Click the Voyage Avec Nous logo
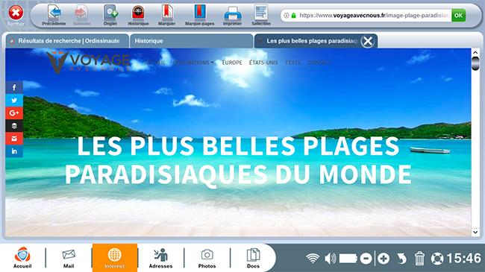 click(88, 63)
